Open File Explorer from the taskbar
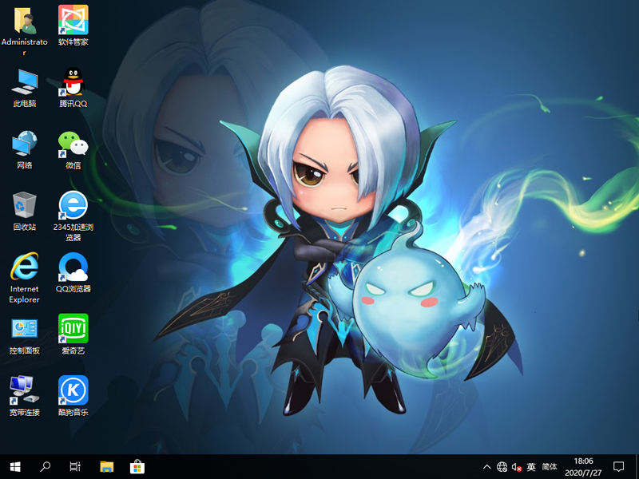The height and width of the screenshot is (479, 639). click(107, 467)
